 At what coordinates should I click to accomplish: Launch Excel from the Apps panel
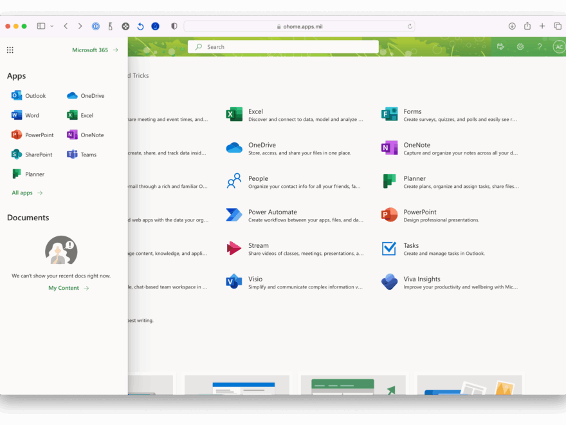(x=80, y=115)
